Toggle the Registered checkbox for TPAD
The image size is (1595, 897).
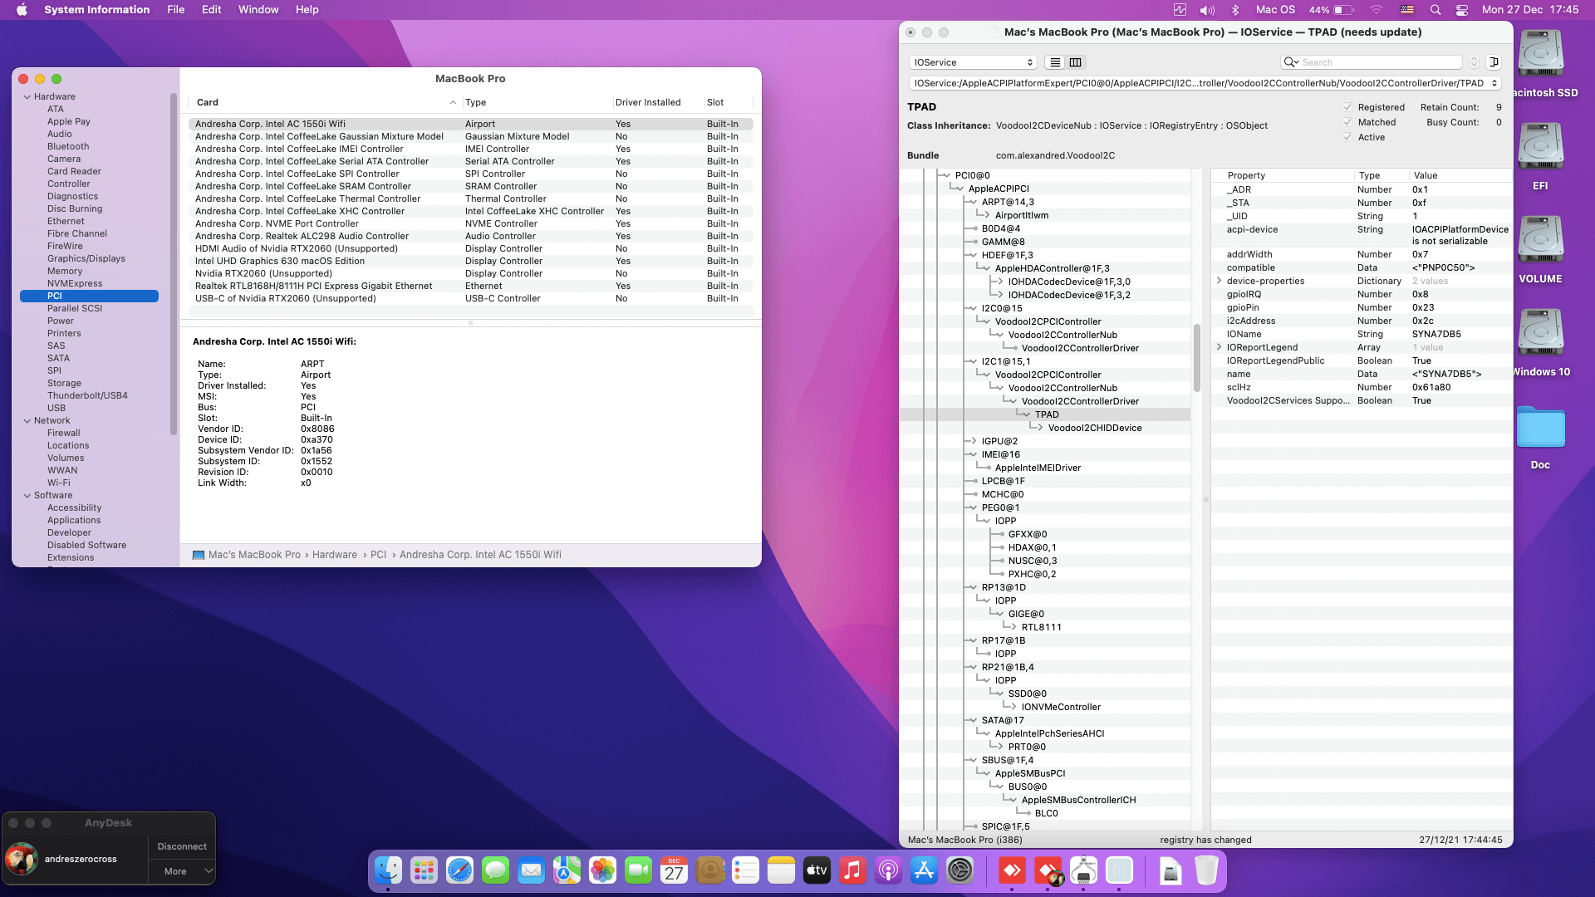[1347, 107]
